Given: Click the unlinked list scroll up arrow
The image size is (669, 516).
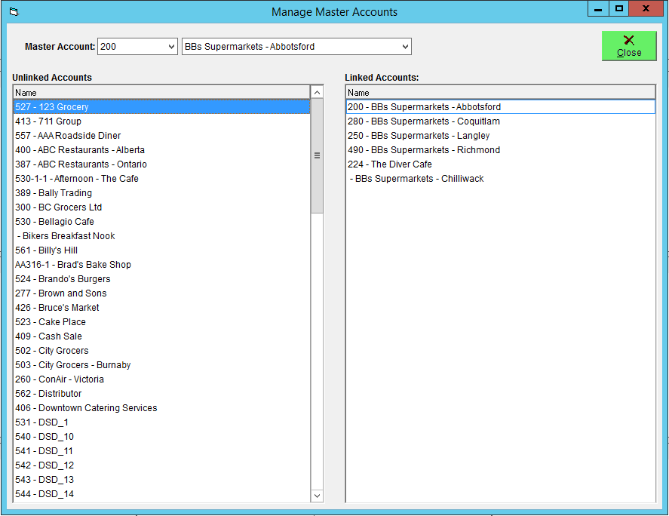Looking at the screenshot, I should (317, 92).
